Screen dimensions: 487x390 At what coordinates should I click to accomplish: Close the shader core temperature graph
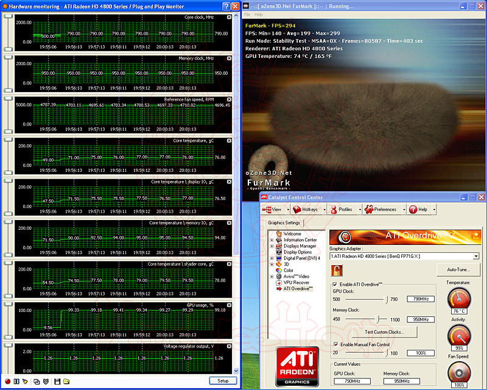coord(229,264)
